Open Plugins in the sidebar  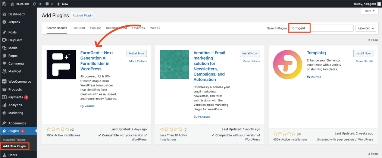(x=18, y=131)
